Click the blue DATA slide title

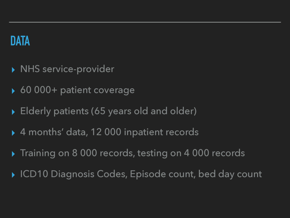pyautogui.click(x=20, y=41)
